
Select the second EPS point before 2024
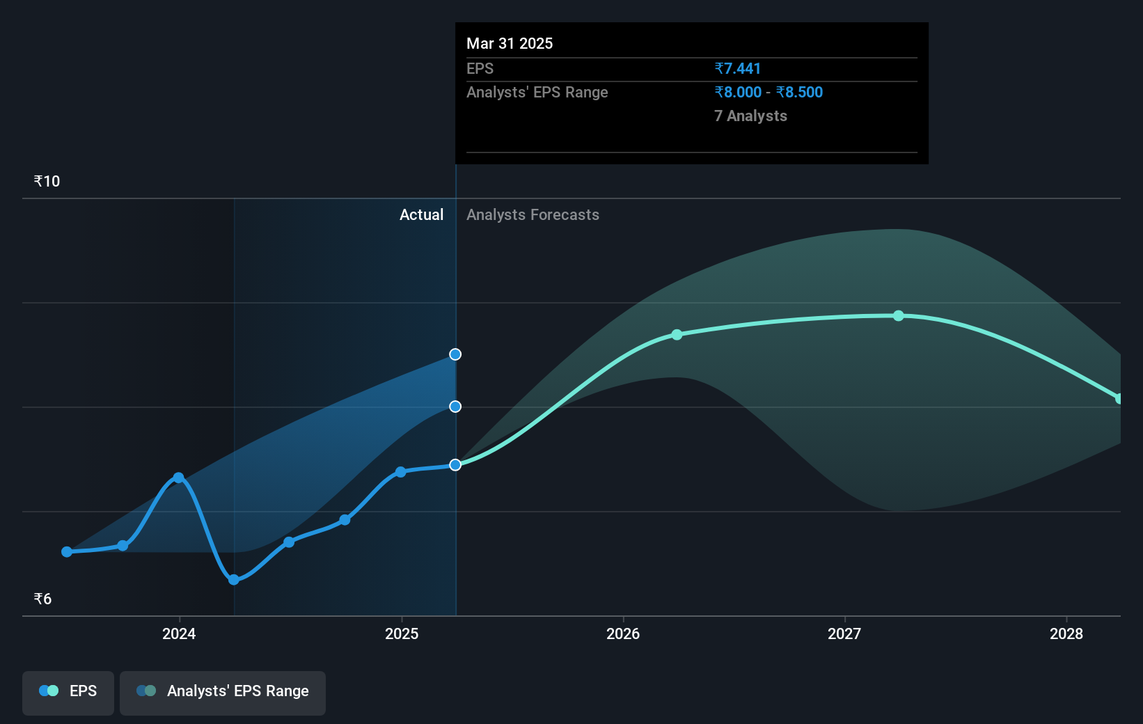pos(123,546)
